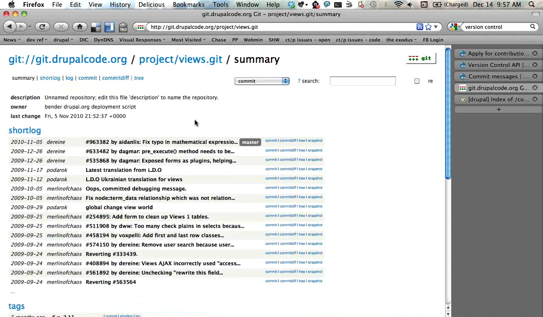
Task: Click the search magnifier in the search box
Action: click(x=532, y=27)
